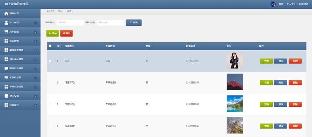Click the icon beside 意见交流
Screen dimensions: 312x137
click(6, 96)
